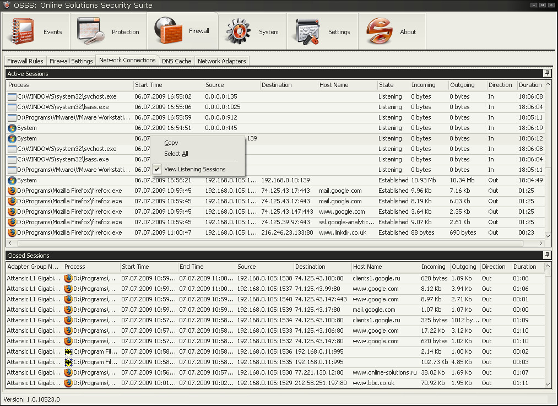Choose Select All from the context menu
This screenshot has height=406, width=558.
click(x=176, y=154)
